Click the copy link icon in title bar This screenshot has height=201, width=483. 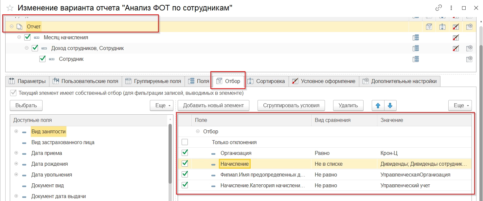pyautogui.click(x=438, y=8)
